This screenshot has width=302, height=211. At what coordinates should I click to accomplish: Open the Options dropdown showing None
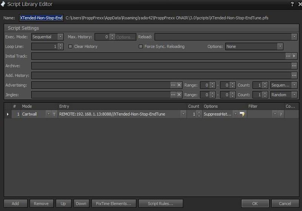click(280, 47)
